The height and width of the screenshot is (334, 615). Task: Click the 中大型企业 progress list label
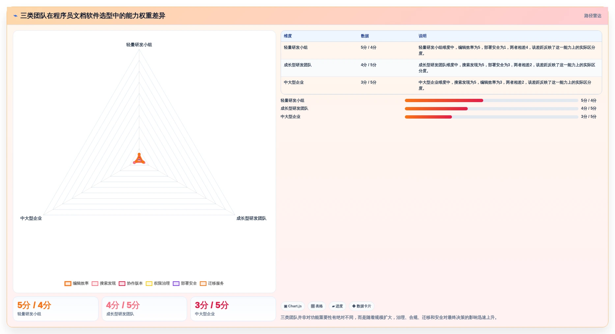291,117
